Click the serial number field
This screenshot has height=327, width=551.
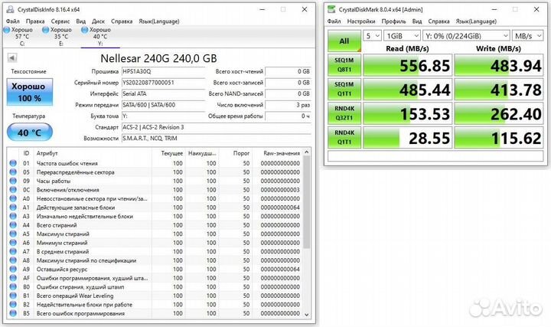point(164,83)
